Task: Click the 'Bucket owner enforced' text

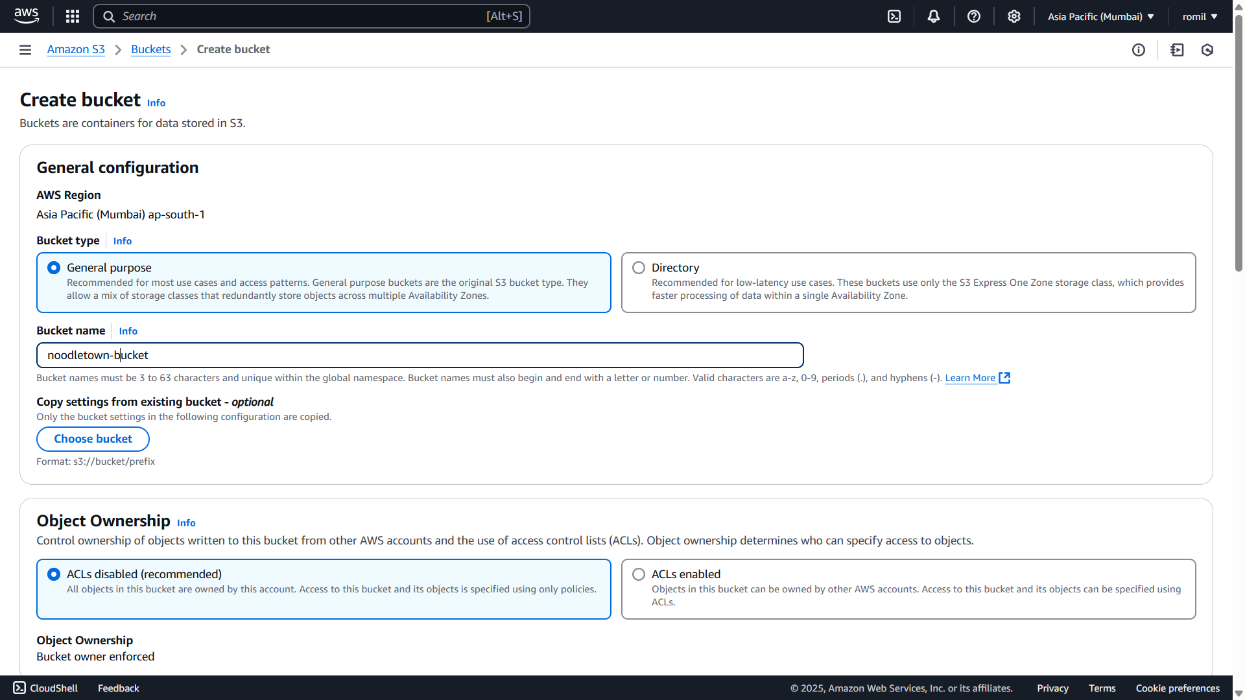Action: pos(95,657)
